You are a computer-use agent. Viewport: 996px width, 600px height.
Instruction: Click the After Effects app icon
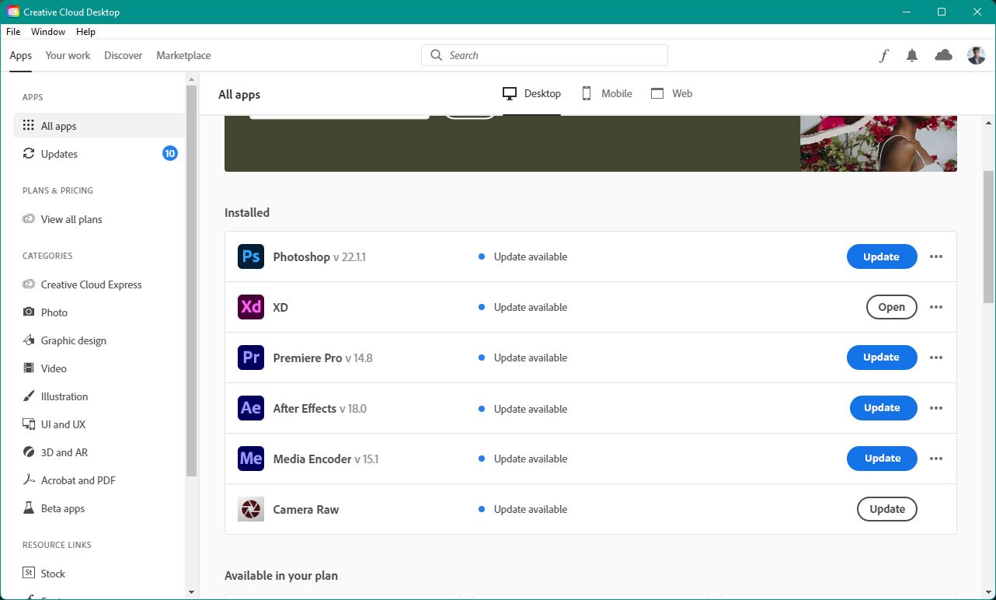click(251, 408)
